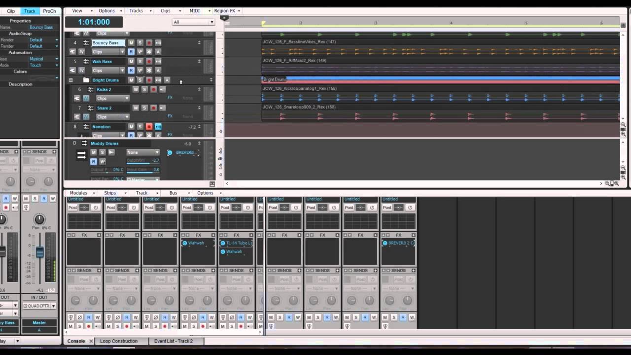Enable automation write on Bouncy Bass track
The image size is (631, 355).
140,52
